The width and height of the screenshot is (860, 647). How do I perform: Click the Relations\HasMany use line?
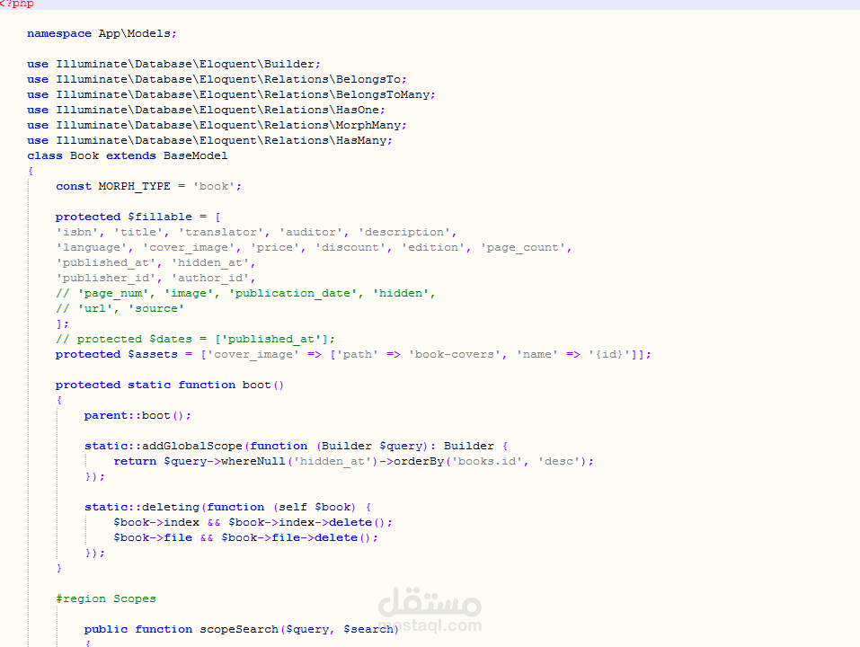click(209, 141)
